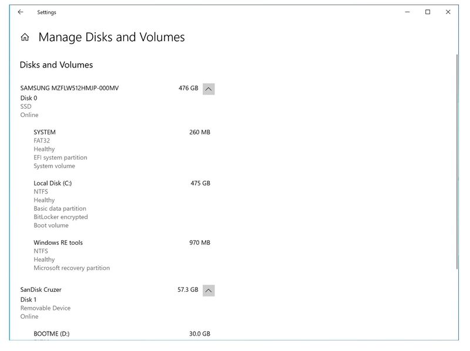This screenshot has height=351, width=470.
Task: Collapse the SAMSUNG disk volumes list
Action: pyautogui.click(x=209, y=89)
